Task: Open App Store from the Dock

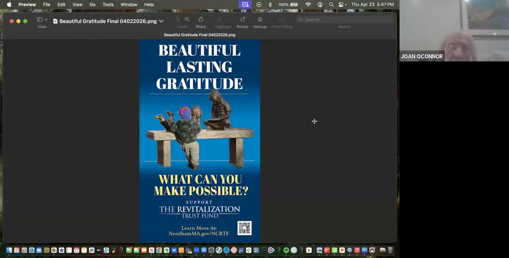Action: tap(204, 250)
